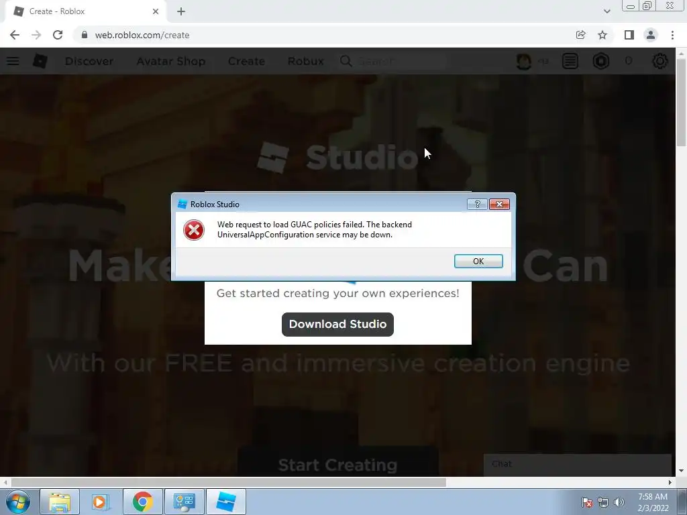Click the scroll right arrow on horizontal scrollbar
The image size is (687, 515).
coord(670,482)
